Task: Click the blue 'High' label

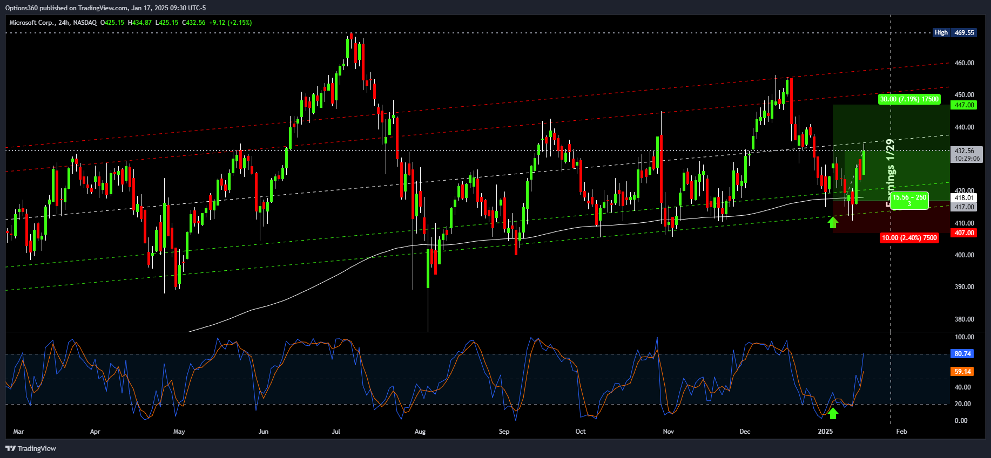Action: (x=941, y=32)
